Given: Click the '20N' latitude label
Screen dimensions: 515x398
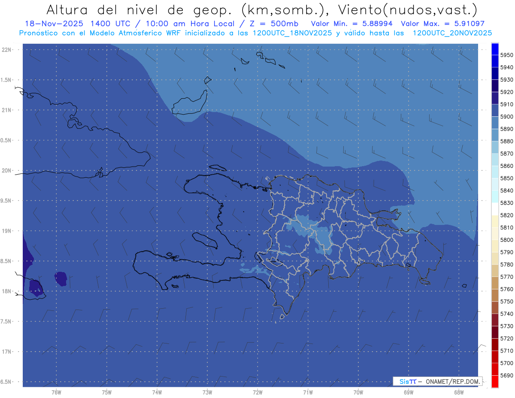Looking at the screenshot, I should [x=6, y=170].
